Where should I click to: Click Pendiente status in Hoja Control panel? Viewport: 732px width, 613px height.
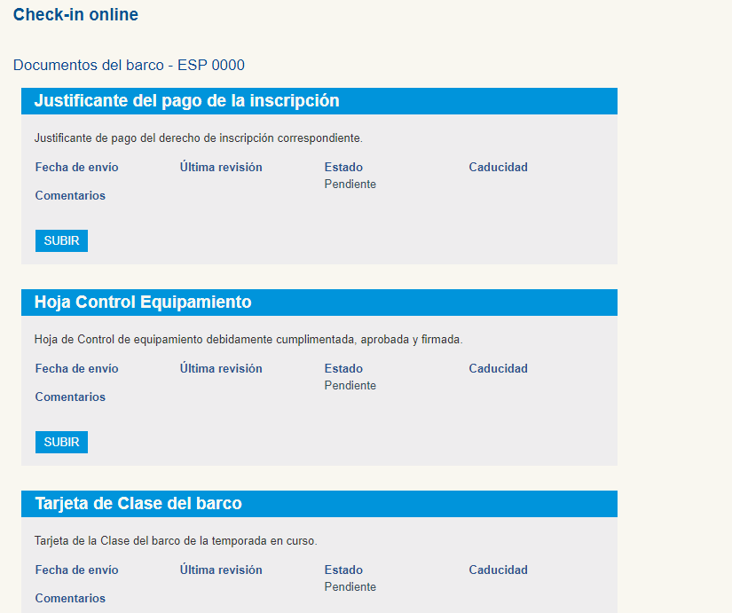pos(350,385)
